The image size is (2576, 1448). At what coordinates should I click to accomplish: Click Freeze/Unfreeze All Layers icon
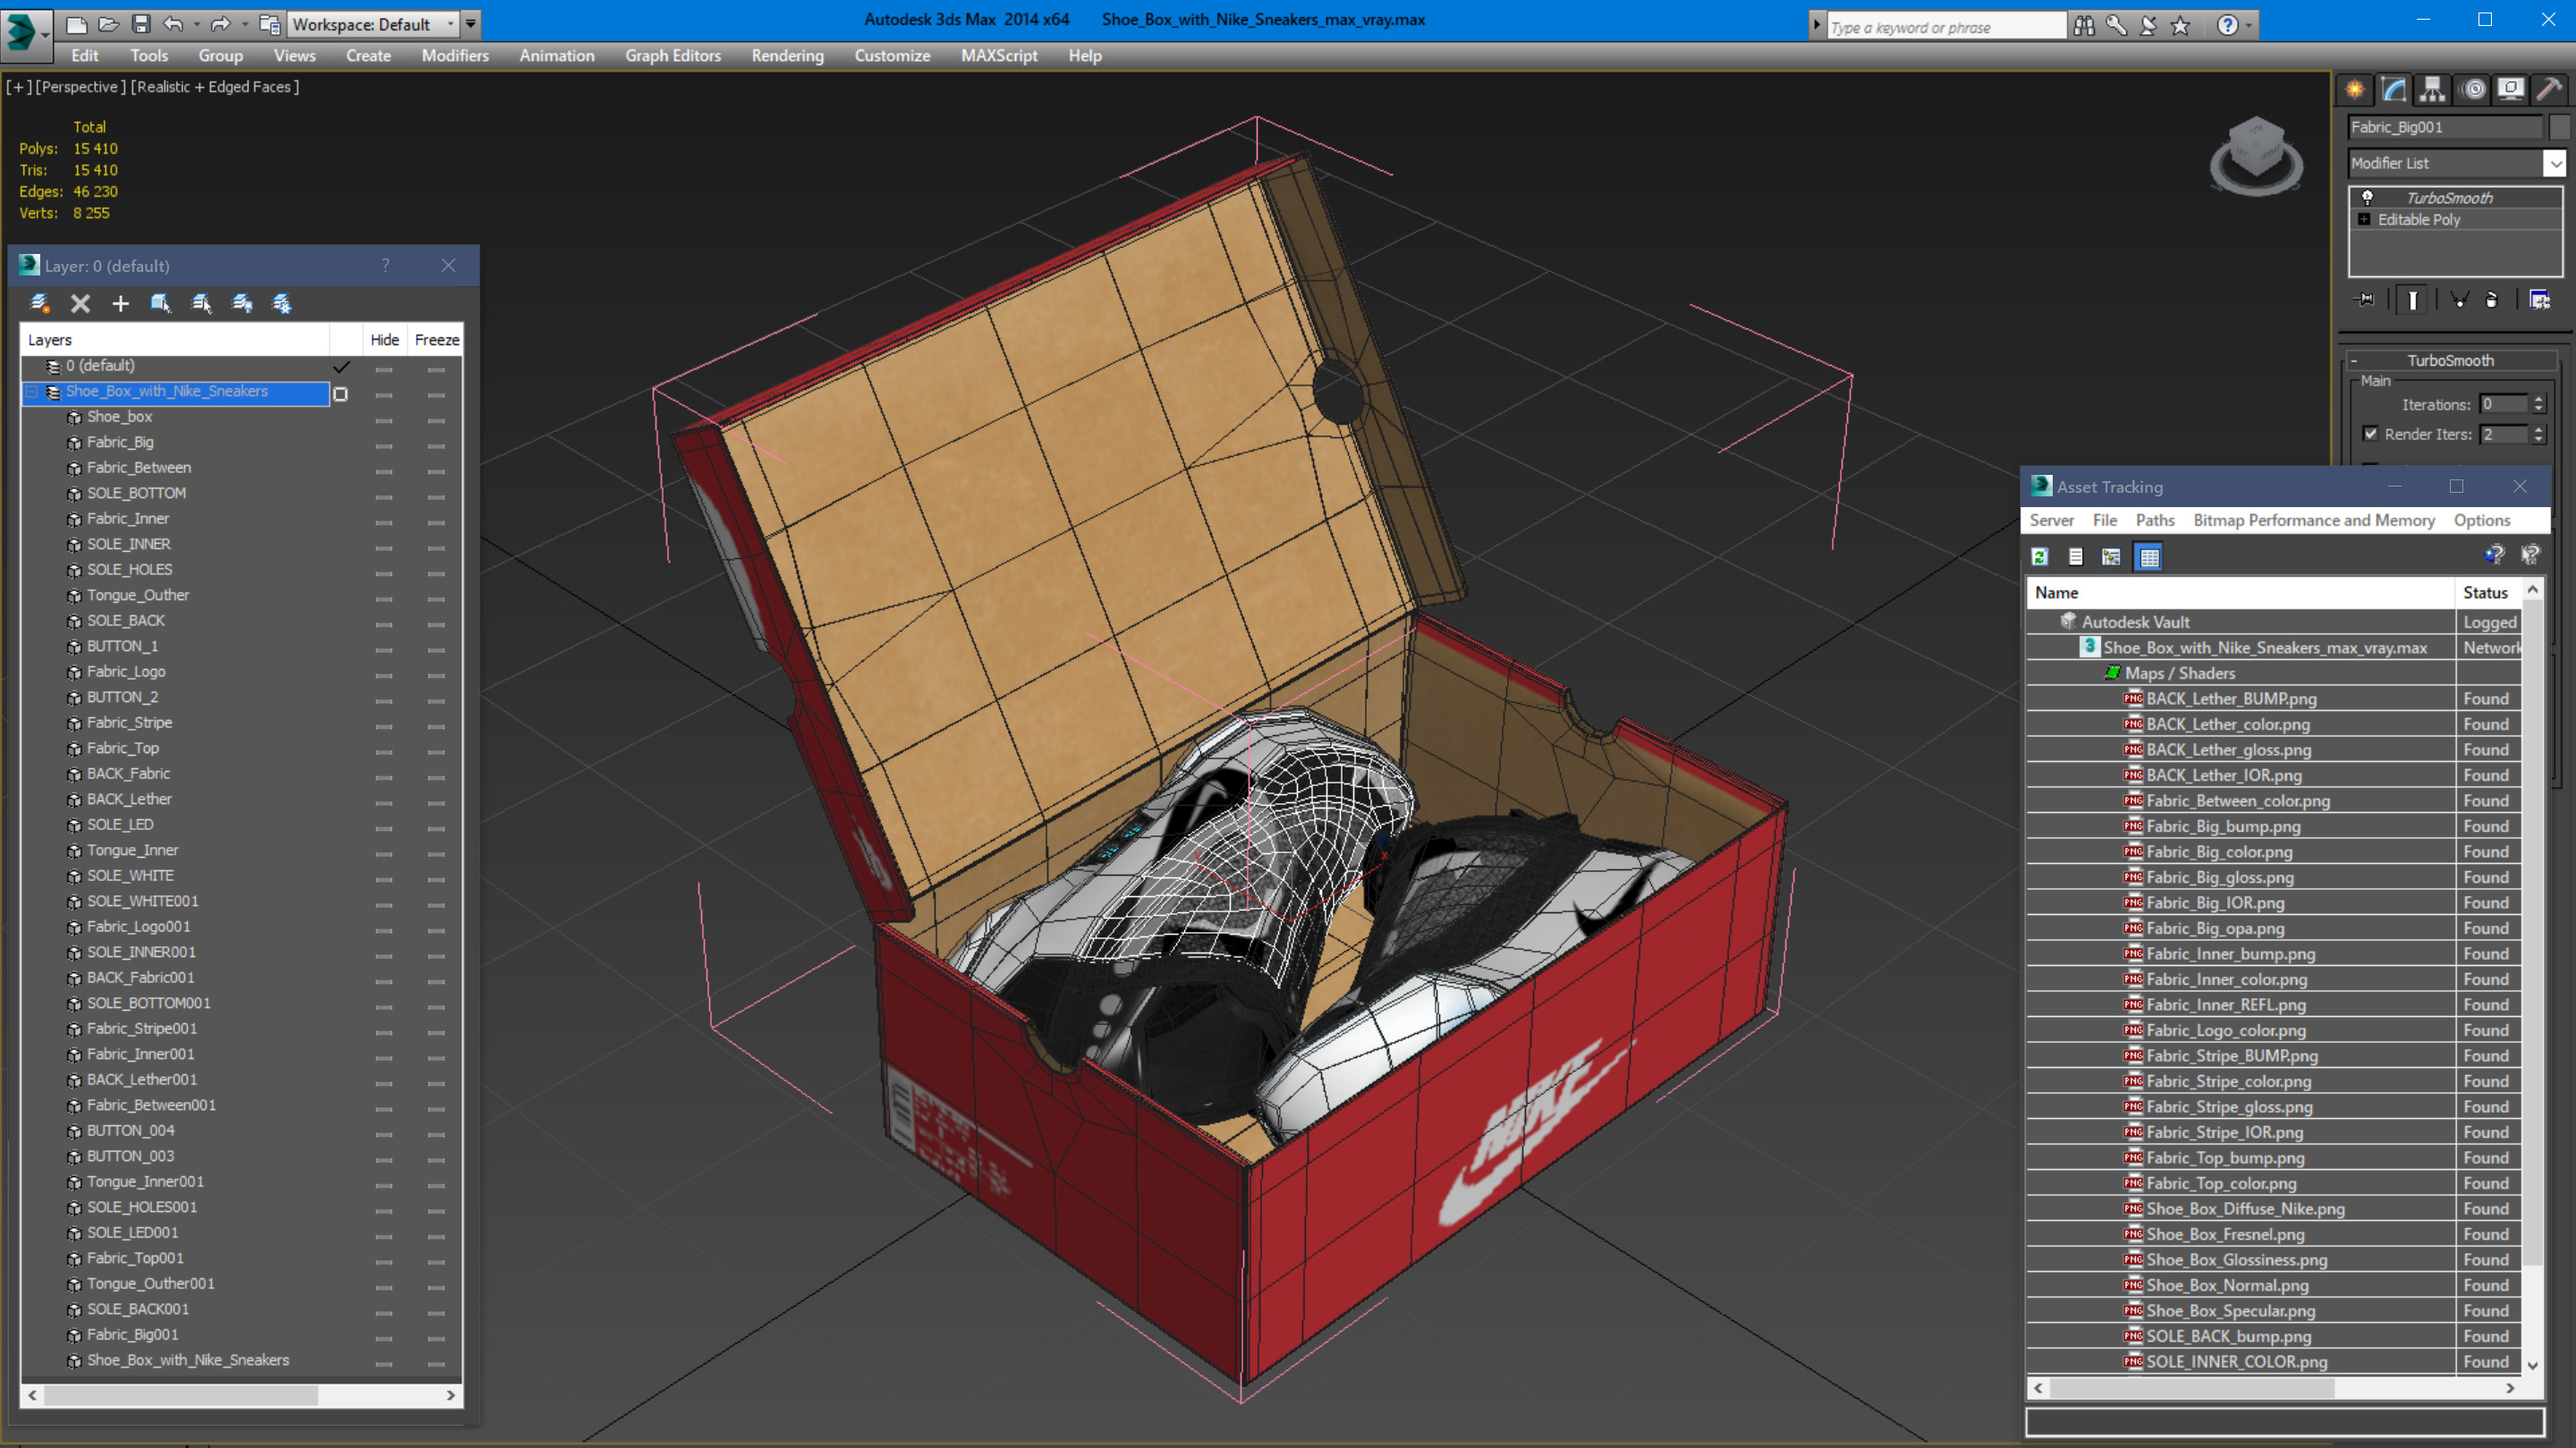282,303
